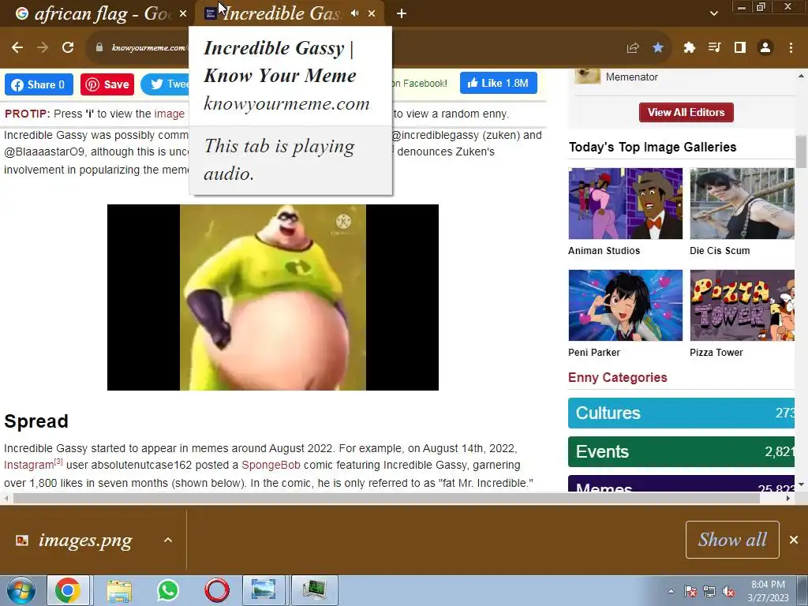Open the Cultures category bar

681,413
